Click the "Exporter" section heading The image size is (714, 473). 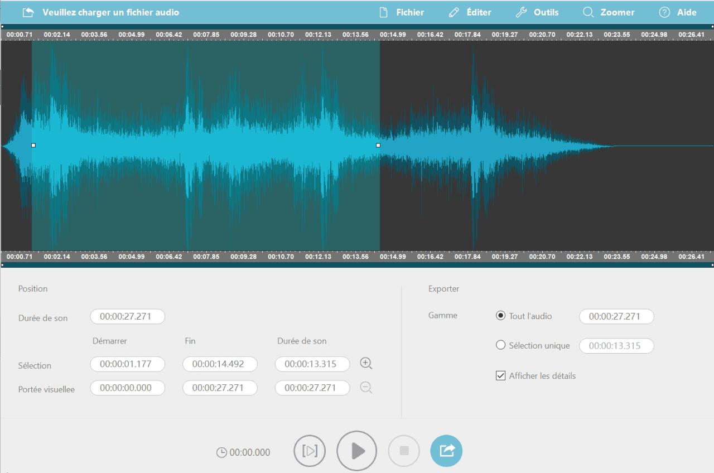click(x=444, y=289)
